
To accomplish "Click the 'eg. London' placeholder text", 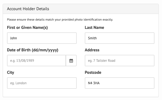I will pyautogui.click(x=18, y=83).
